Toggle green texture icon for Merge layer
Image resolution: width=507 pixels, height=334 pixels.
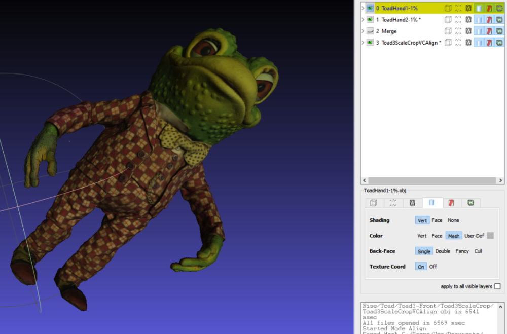click(499, 31)
